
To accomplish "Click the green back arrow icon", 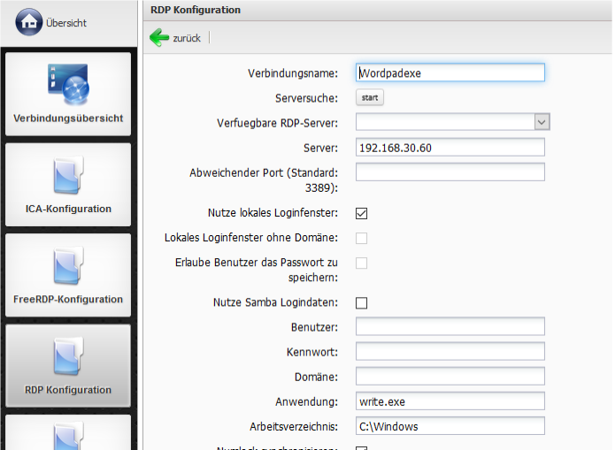I will 159,37.
